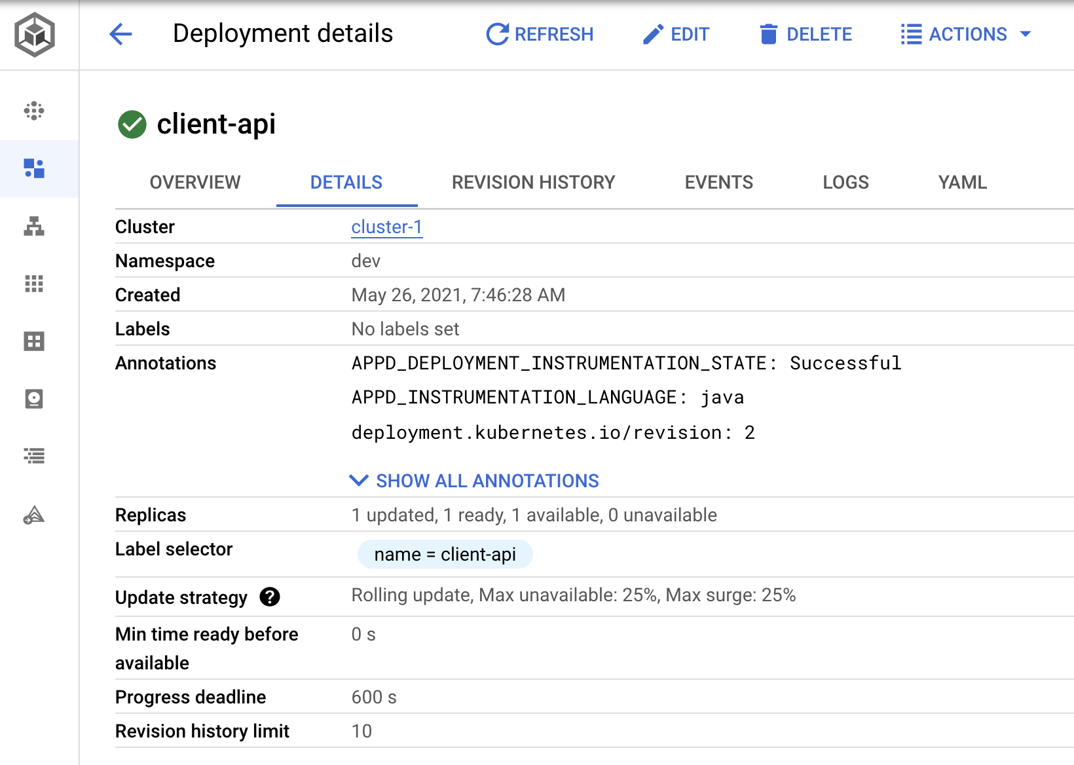Switch to the YAML tab

[962, 182]
